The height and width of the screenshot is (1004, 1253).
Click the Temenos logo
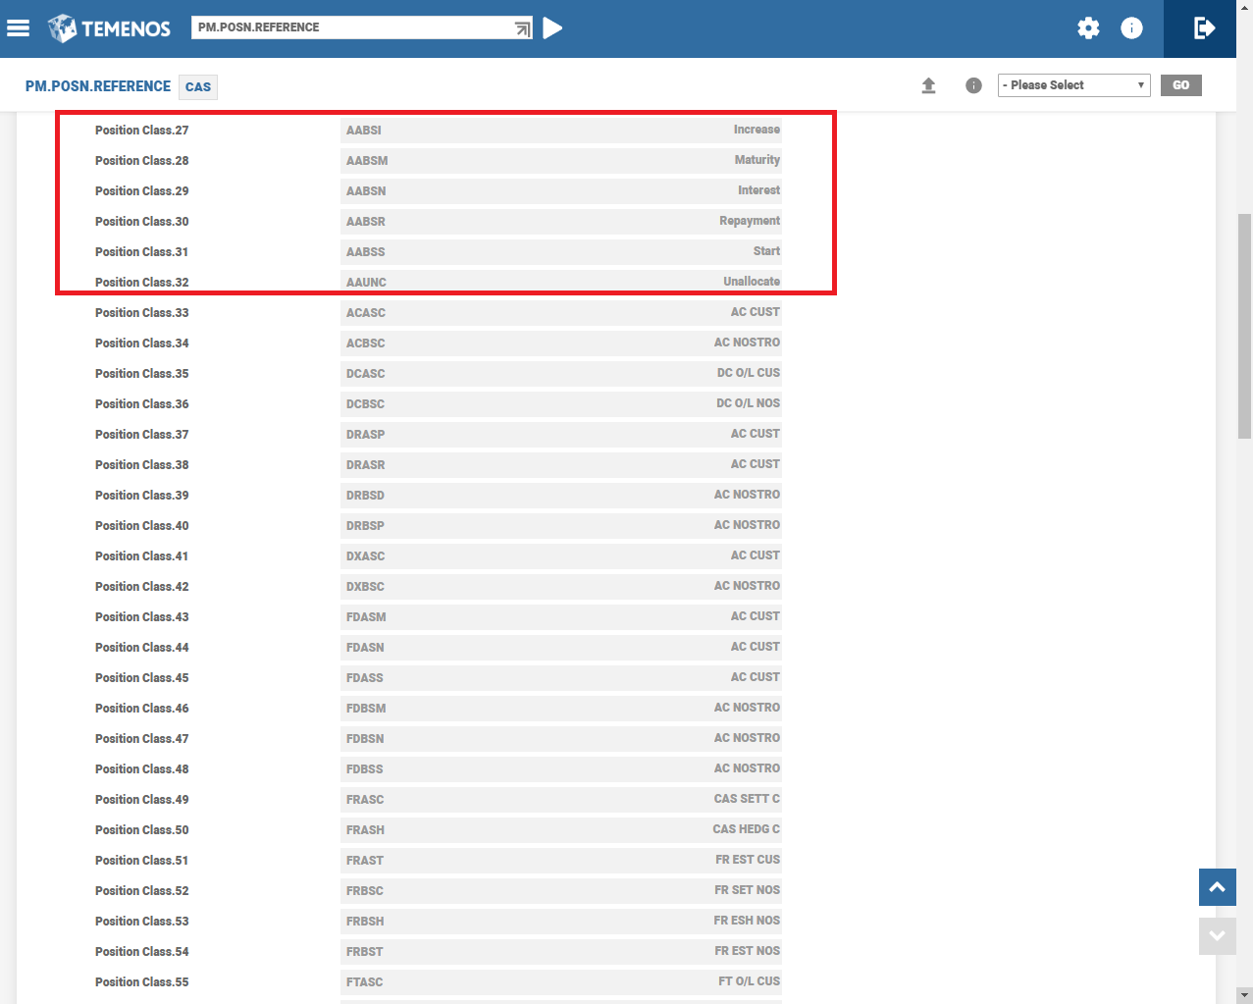[x=109, y=28]
